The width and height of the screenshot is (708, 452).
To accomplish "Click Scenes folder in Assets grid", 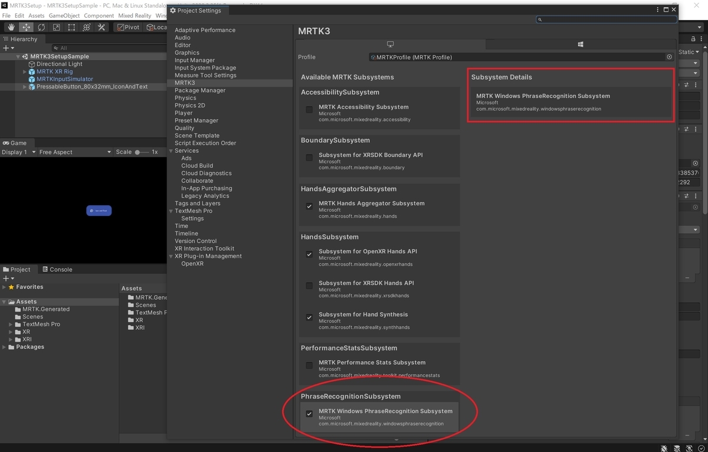I will click(142, 305).
